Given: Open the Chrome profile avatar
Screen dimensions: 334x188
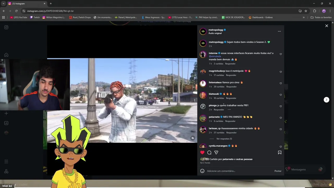Looking at the screenshot, I should click(324, 11).
